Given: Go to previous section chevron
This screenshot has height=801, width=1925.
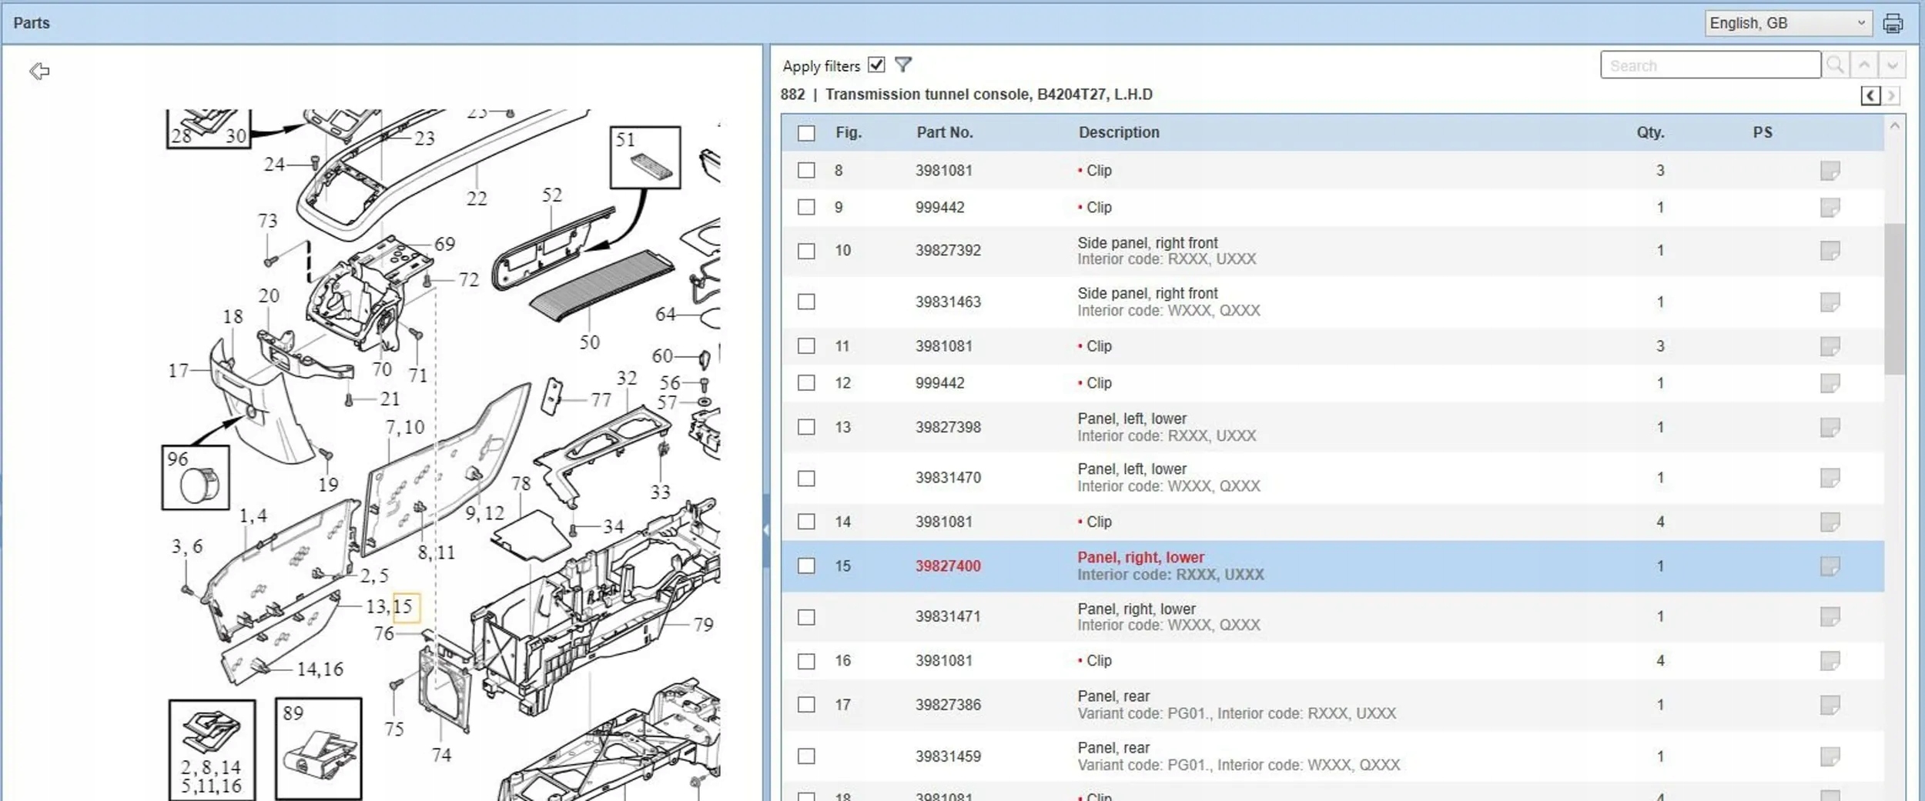Looking at the screenshot, I should [x=1870, y=95].
